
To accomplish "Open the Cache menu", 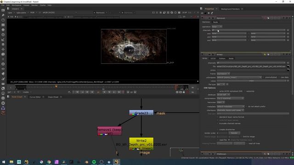I will point(43,5).
